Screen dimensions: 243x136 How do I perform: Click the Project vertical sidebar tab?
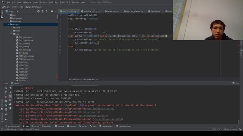click(2, 14)
